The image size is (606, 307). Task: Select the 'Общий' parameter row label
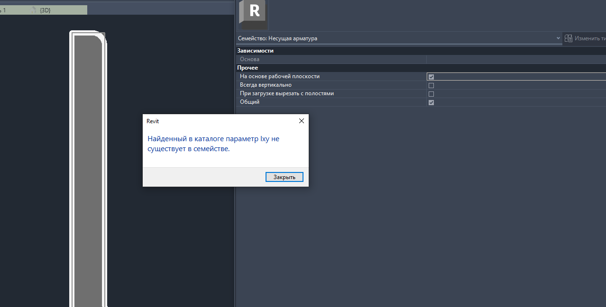[250, 102]
